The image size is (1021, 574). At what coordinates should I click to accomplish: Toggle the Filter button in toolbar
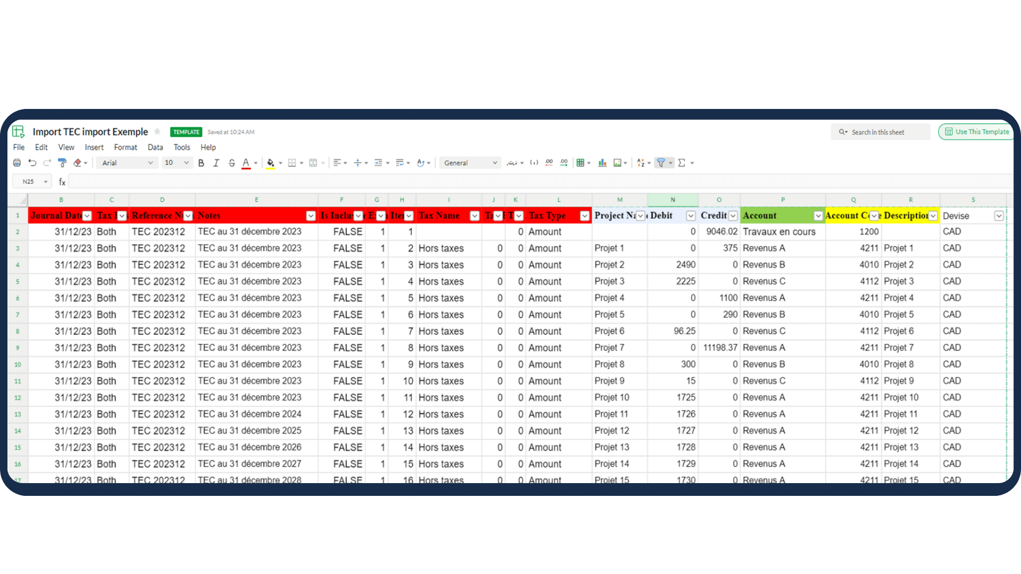click(x=661, y=163)
